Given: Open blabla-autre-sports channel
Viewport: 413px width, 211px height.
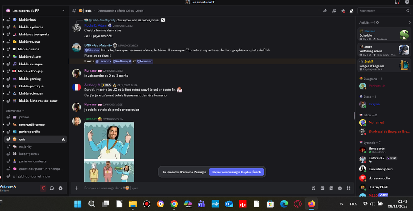Looking at the screenshot, I should click(35, 34).
